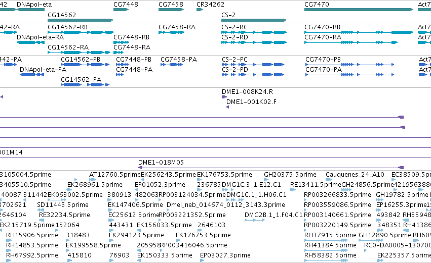
Task: Click transcript CG7448-RA
Action: pos(132,47)
